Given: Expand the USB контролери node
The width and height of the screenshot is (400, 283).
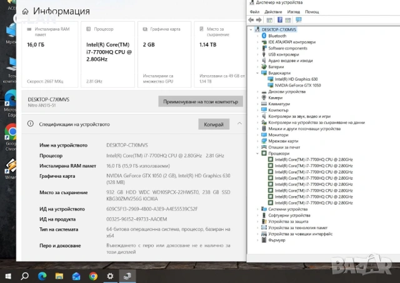Looking at the screenshot, I should point(257,54).
